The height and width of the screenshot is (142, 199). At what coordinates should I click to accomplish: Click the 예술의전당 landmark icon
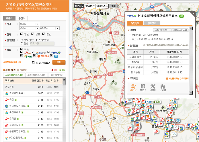[x=109, y=42]
